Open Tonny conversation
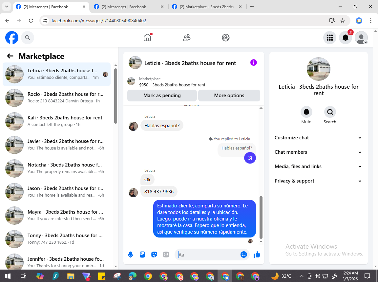Screen dimensions: 378x282 coord(57,239)
